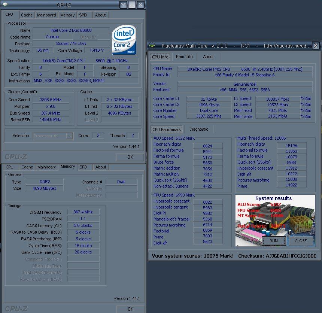Select Memory tab in bottom CPU-Z window
322x313 pixels.
pos(68,166)
